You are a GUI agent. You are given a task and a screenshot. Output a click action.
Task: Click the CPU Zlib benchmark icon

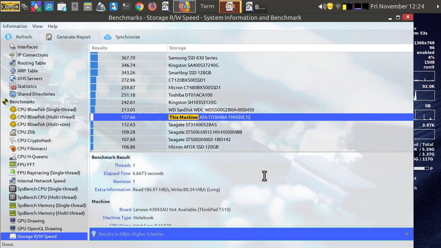tap(13, 132)
